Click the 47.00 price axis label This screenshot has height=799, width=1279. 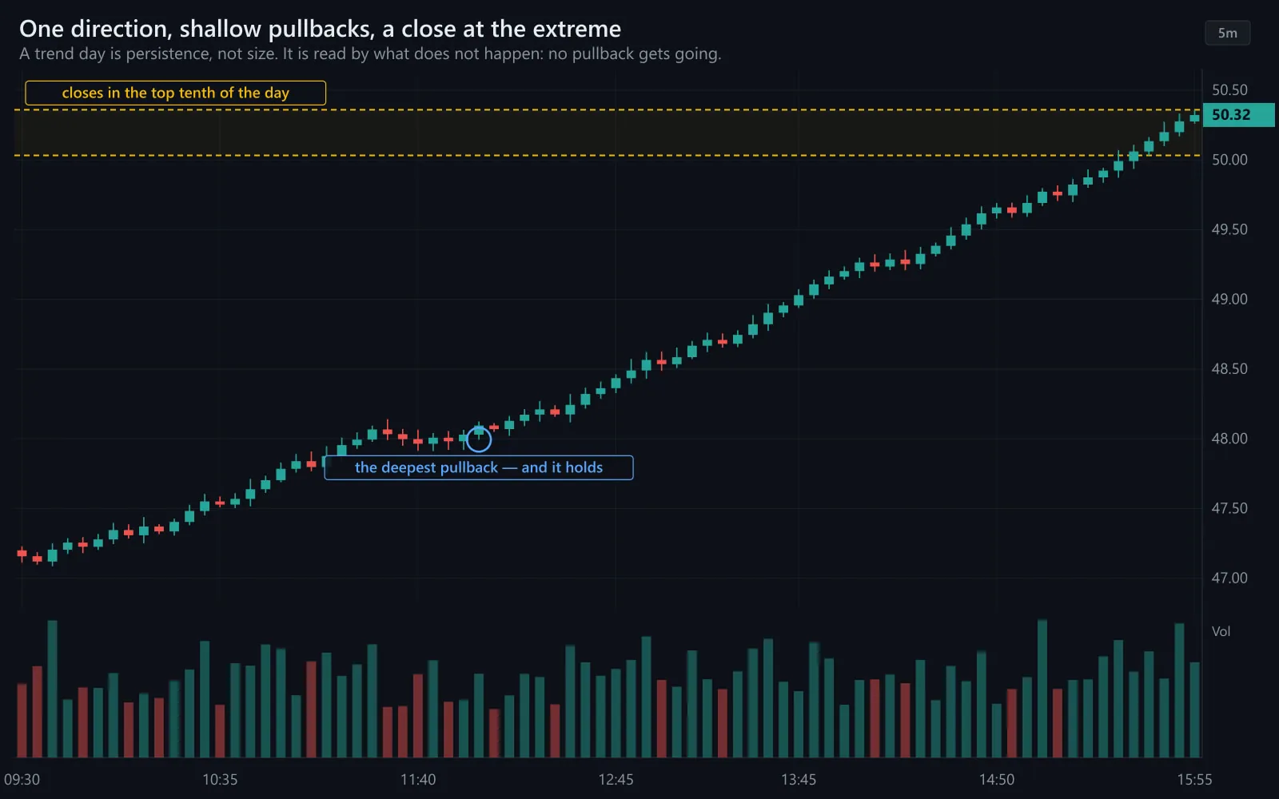pos(1229,578)
